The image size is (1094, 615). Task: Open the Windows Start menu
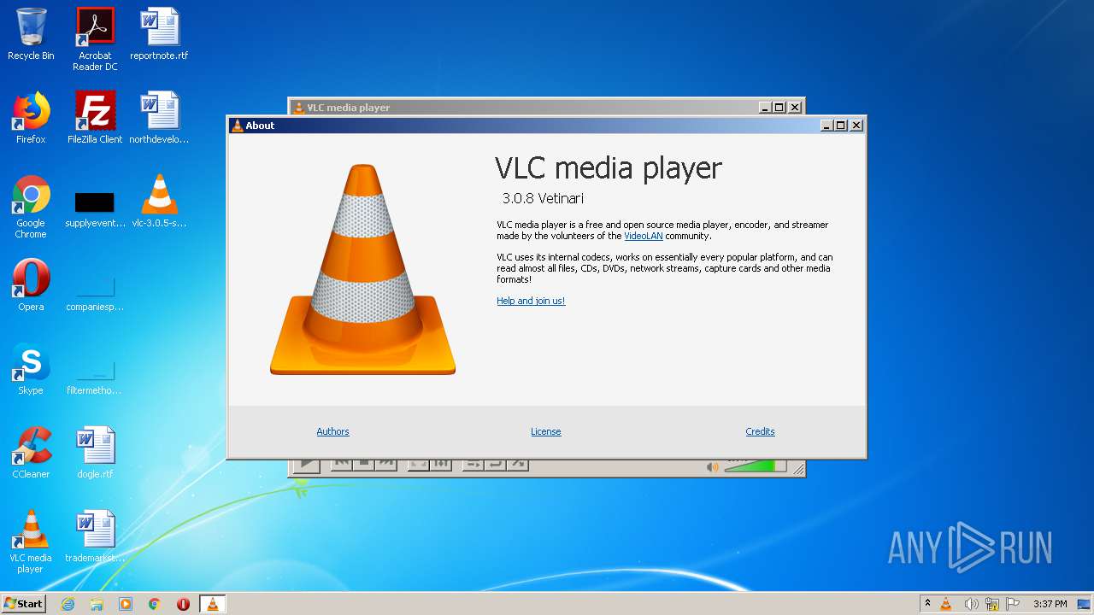pyautogui.click(x=23, y=604)
